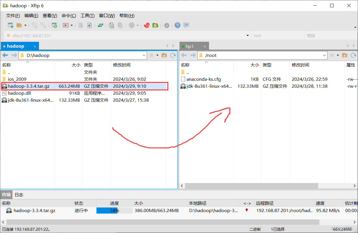Click the new terminal play icon
358x233 pixels.
pyautogui.click(x=66, y=25)
